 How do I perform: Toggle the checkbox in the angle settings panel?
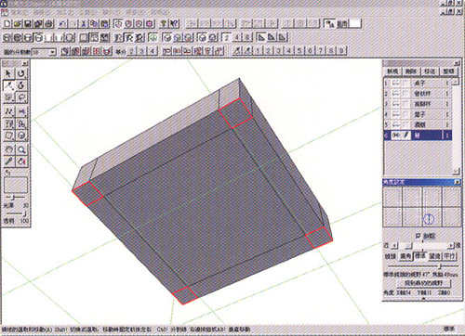(x=418, y=236)
